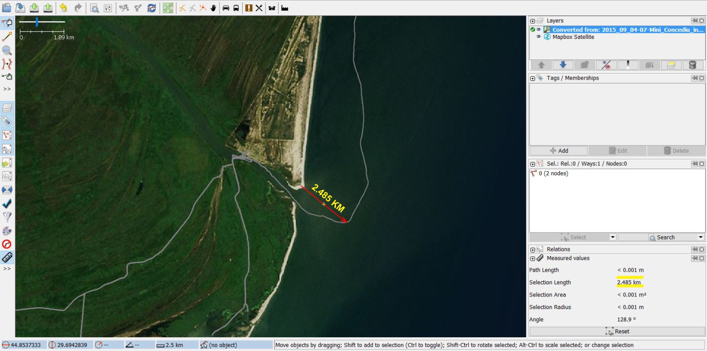Toggle visibility of Converted from layer
This screenshot has height=351, width=707.
(x=539, y=29)
